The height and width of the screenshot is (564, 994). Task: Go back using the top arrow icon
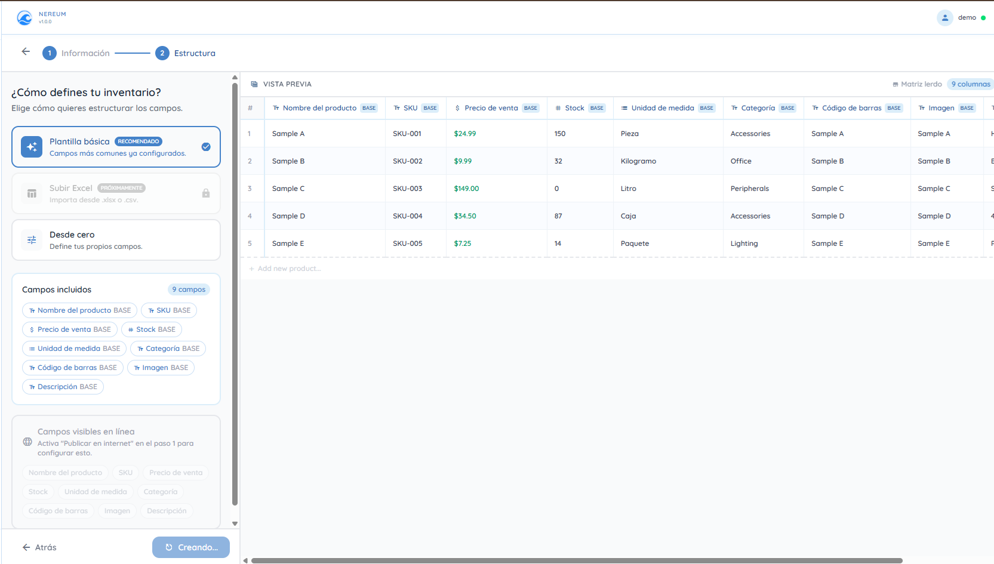point(26,51)
